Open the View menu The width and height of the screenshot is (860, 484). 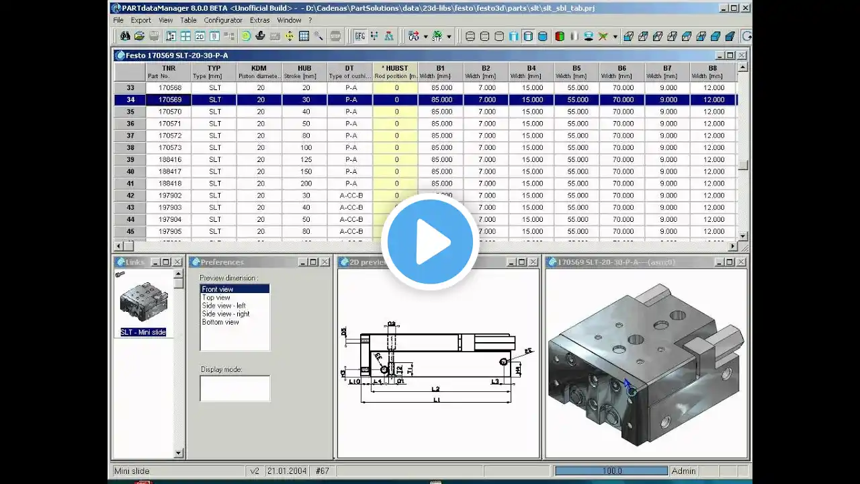coord(165,20)
